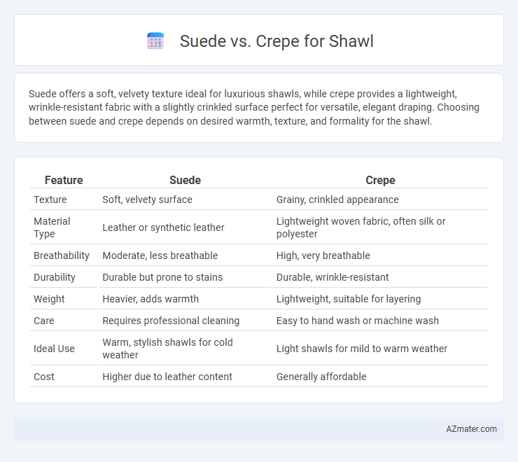Image resolution: width=518 pixels, height=462 pixels.
Task: Open the AZmater.com footer link
Action: 471,429
